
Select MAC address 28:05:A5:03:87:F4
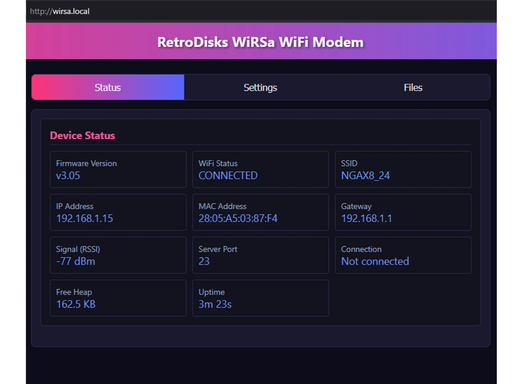tap(238, 218)
